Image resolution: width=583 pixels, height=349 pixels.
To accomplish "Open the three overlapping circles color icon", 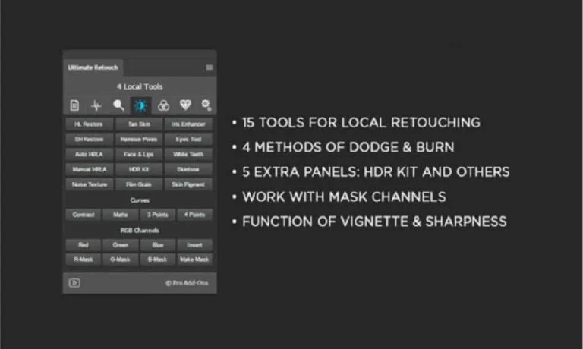I will coord(162,105).
